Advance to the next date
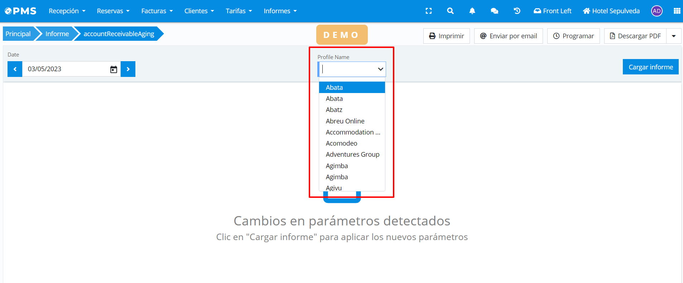Image resolution: width=683 pixels, height=283 pixels. (x=128, y=69)
